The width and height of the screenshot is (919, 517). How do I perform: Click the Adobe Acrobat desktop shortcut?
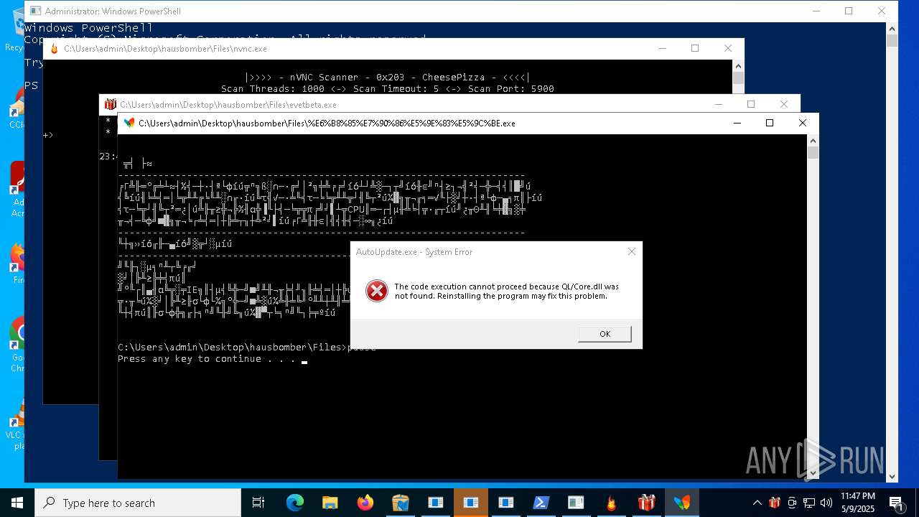[x=17, y=188]
